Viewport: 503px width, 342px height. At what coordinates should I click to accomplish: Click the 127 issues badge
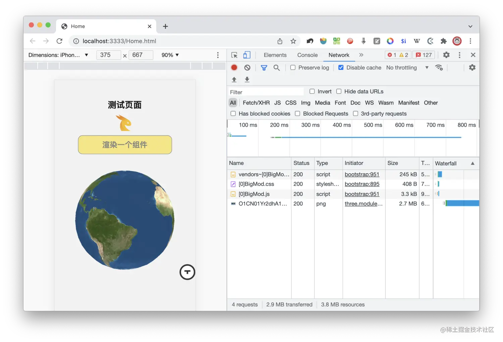tap(424, 55)
